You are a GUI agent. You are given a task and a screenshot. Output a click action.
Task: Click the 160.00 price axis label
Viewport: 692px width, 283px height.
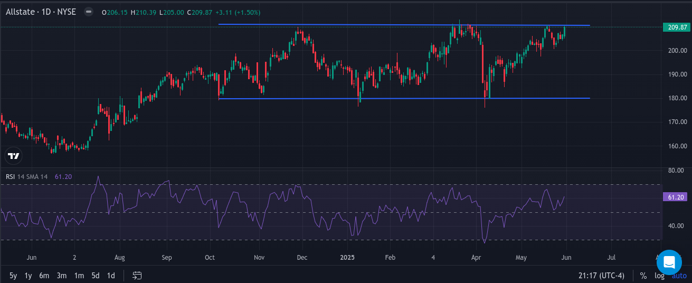677,146
